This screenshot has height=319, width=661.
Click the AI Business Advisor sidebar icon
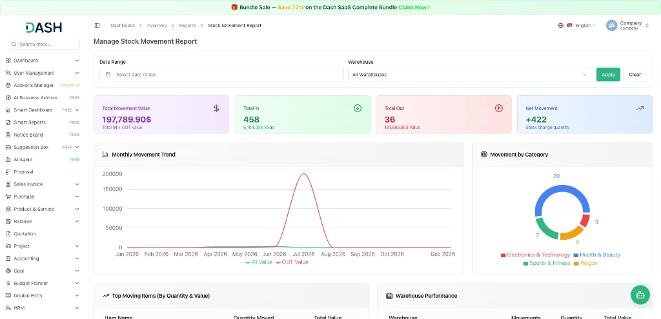[8, 98]
